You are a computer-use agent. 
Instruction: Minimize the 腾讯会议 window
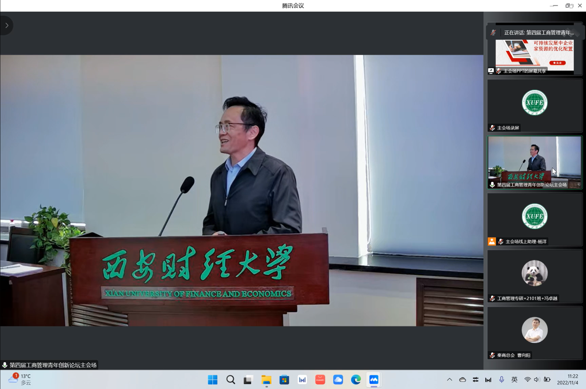[x=554, y=6]
